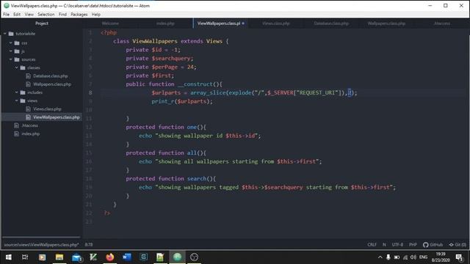Open File Explorer from the taskbar
The width and height of the screenshot is (470, 264).
coord(59,257)
